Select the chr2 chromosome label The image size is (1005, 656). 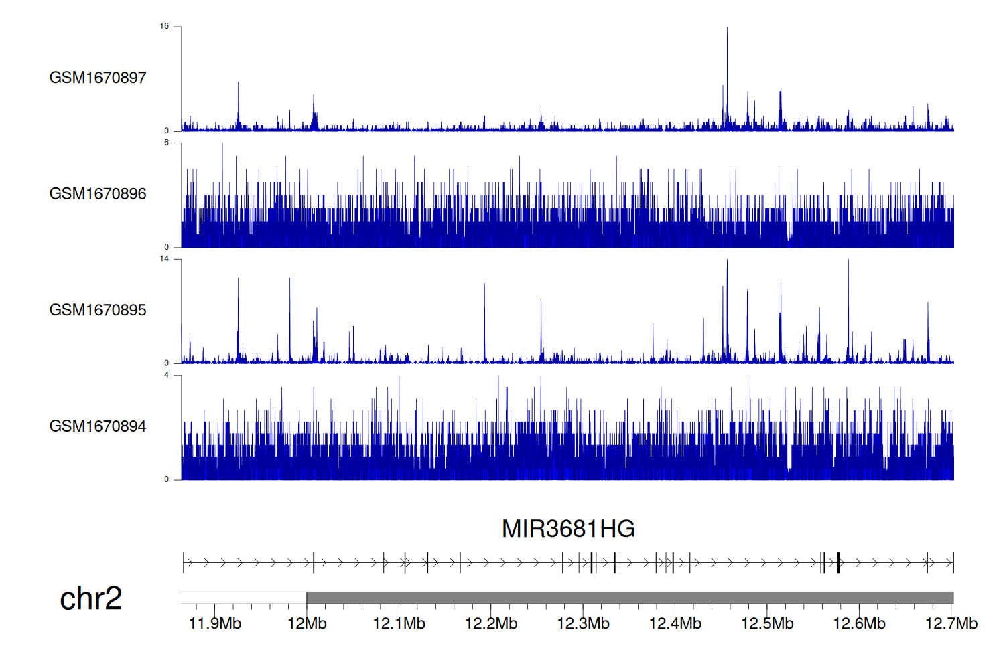90,598
